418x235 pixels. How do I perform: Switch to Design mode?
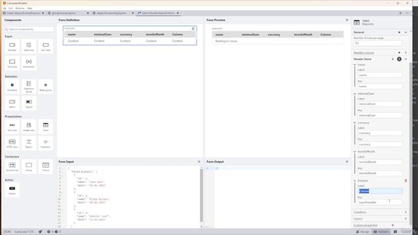coord(362,232)
